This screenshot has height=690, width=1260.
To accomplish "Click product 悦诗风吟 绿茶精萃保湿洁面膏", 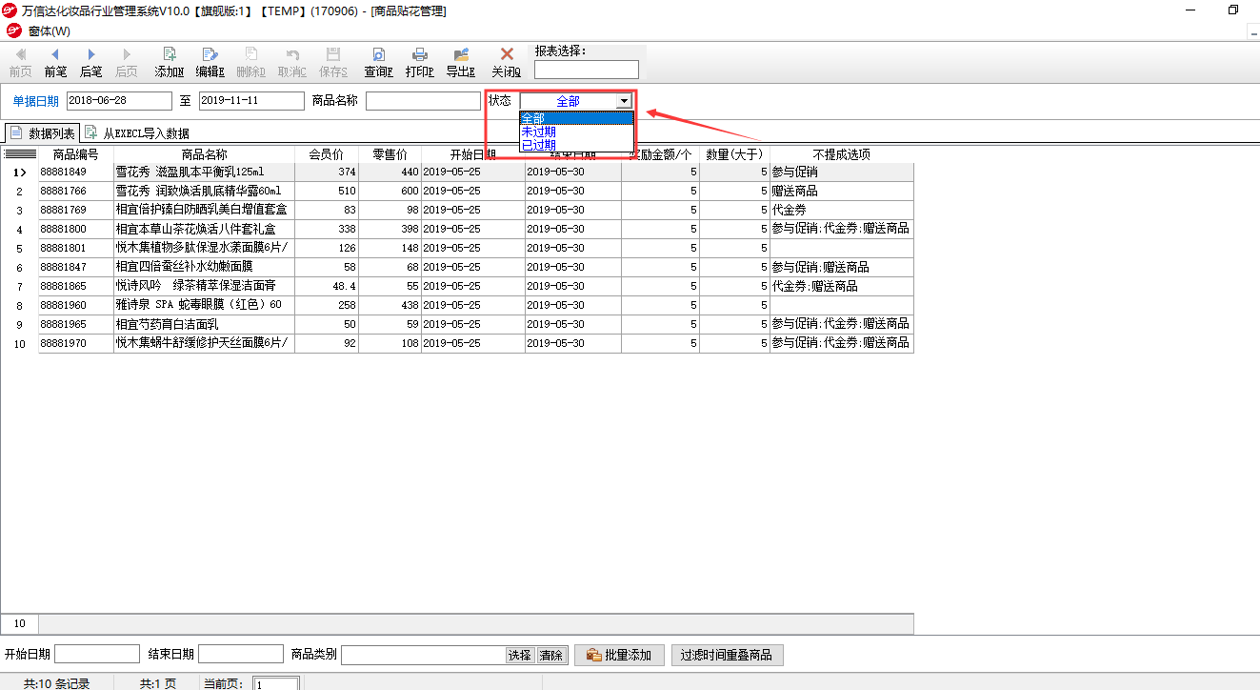I will pos(204,287).
